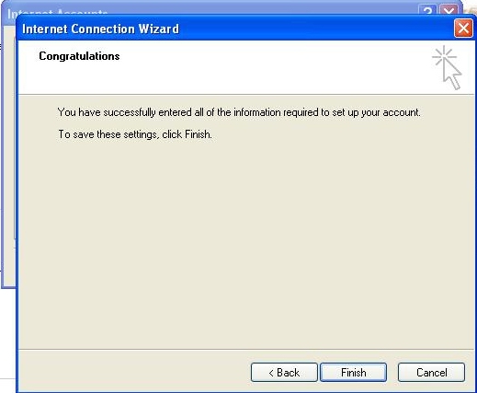Click the separator line above the wizard buttons
477x393 pixels.
coord(246,349)
